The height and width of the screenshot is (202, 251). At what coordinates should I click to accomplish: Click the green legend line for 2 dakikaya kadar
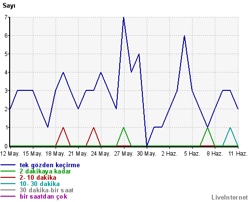[8, 171]
